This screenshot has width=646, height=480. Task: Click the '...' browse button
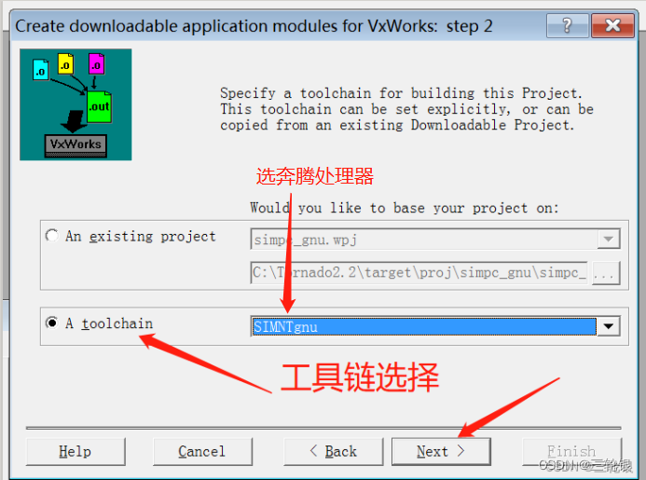coord(606,273)
